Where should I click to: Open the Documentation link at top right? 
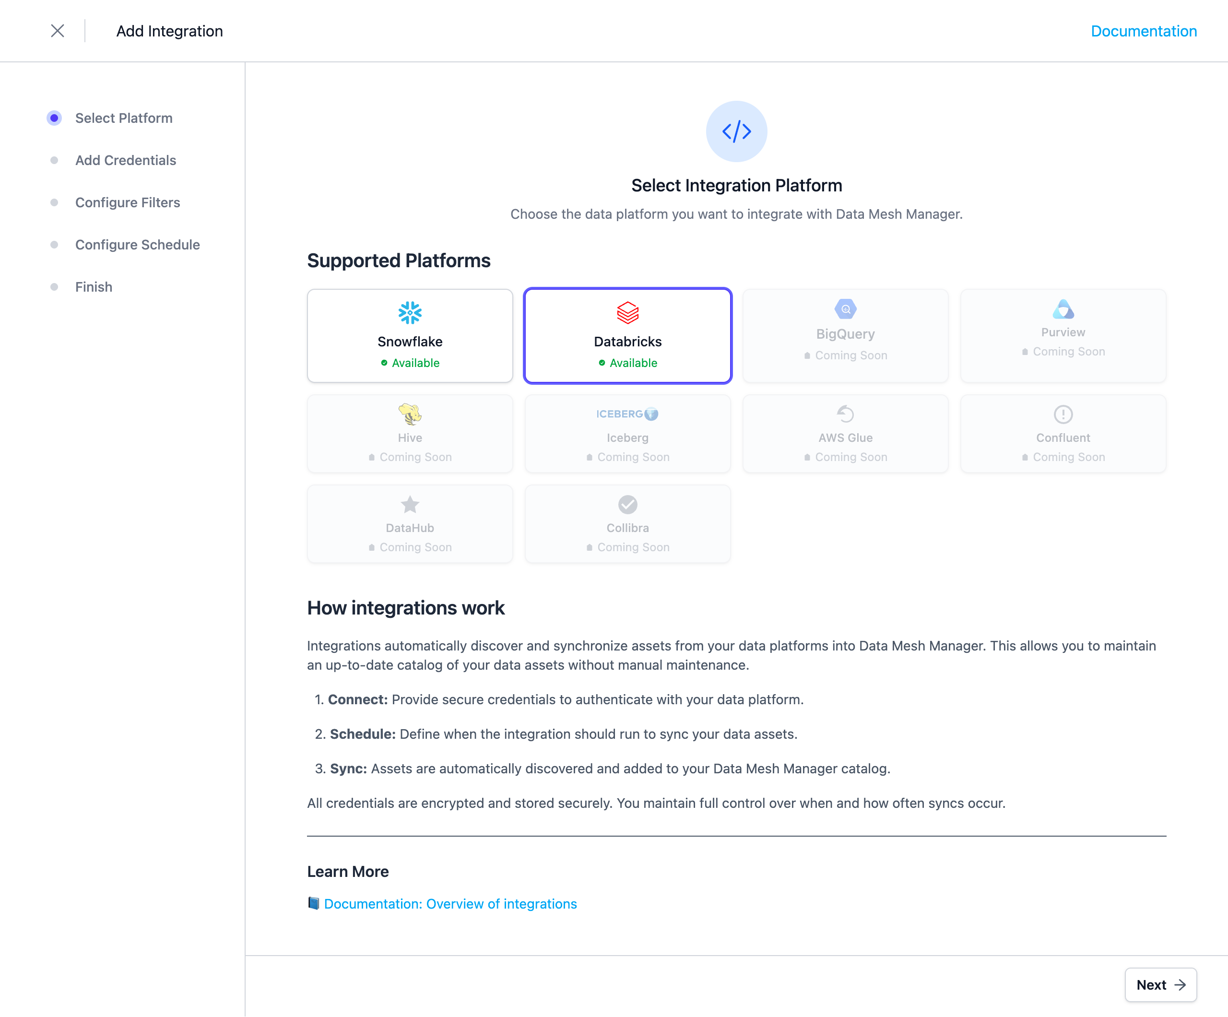(1143, 31)
